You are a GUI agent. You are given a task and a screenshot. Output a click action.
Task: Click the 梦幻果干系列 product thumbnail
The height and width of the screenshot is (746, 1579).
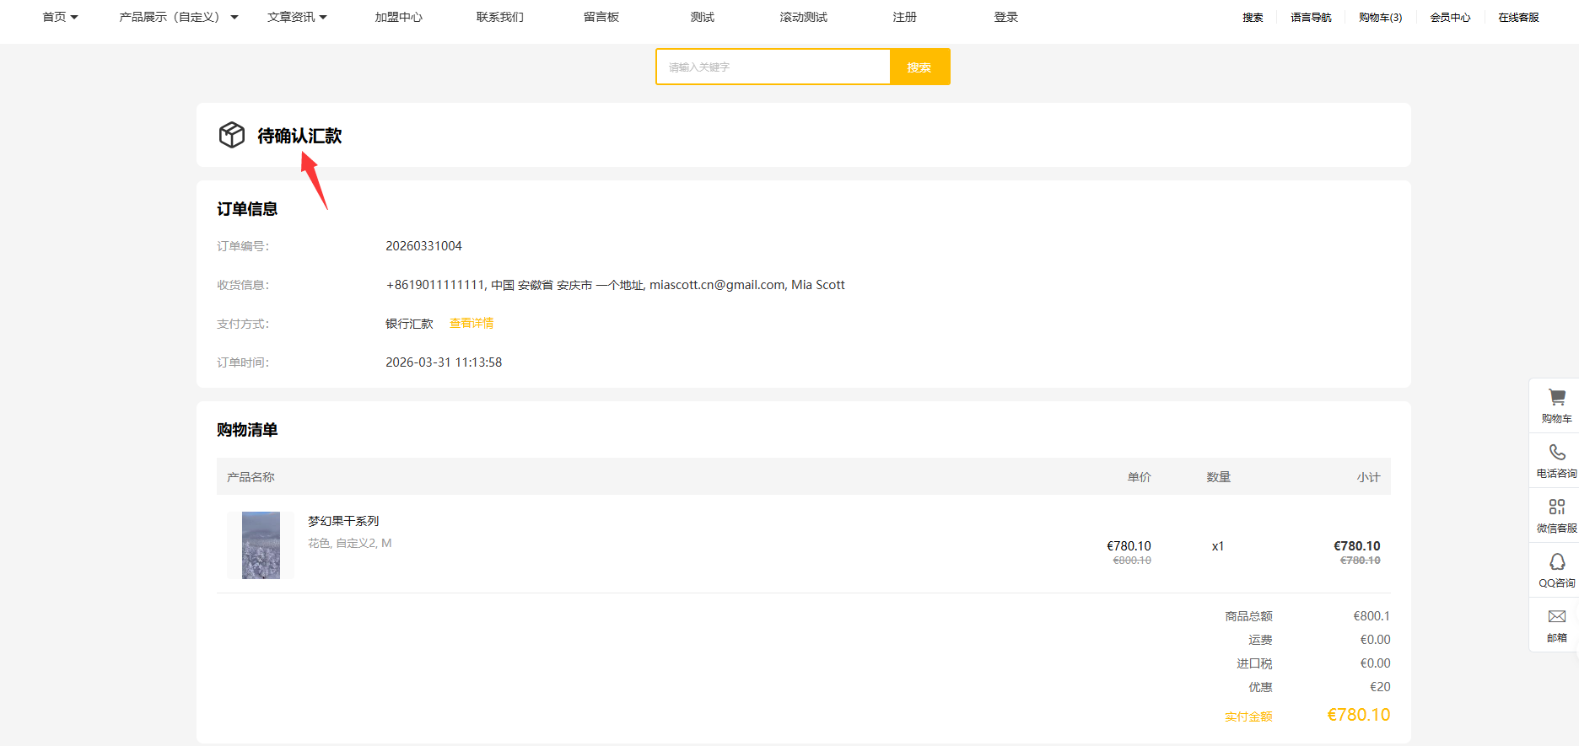pyautogui.click(x=261, y=545)
